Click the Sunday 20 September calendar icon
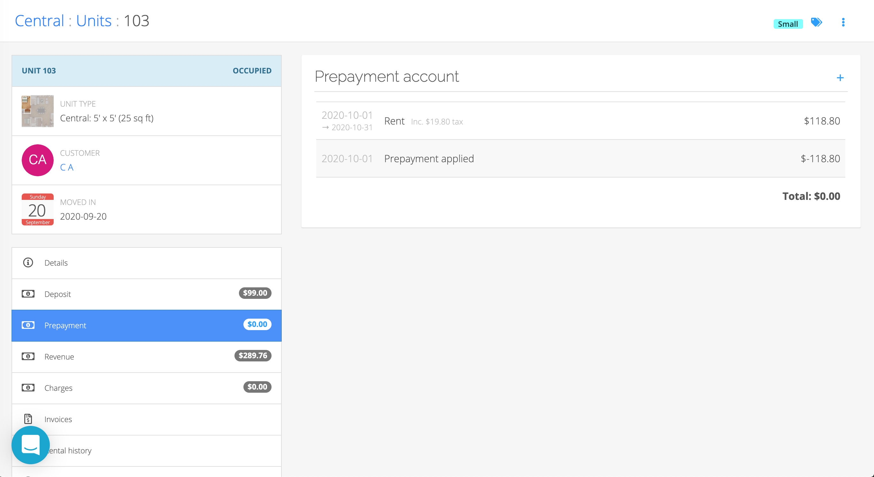 (x=37, y=209)
